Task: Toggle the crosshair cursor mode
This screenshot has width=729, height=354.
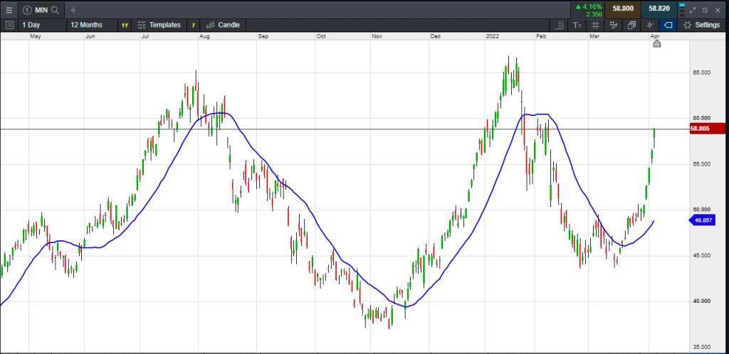Action: coord(650,25)
